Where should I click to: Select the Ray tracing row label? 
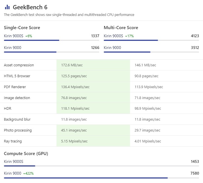point(13,141)
